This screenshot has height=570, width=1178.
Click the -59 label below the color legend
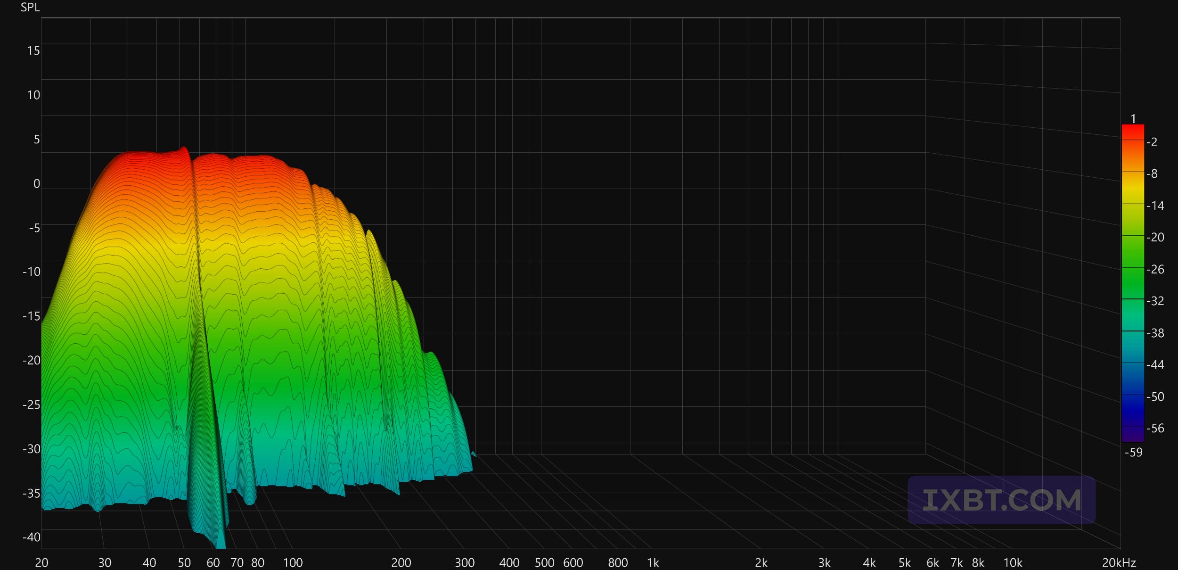tap(1133, 453)
